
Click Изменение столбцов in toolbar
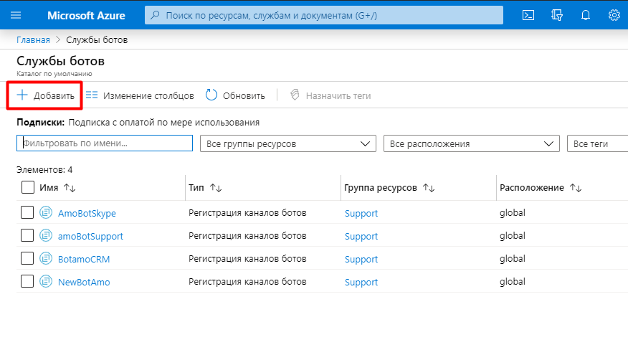point(140,95)
